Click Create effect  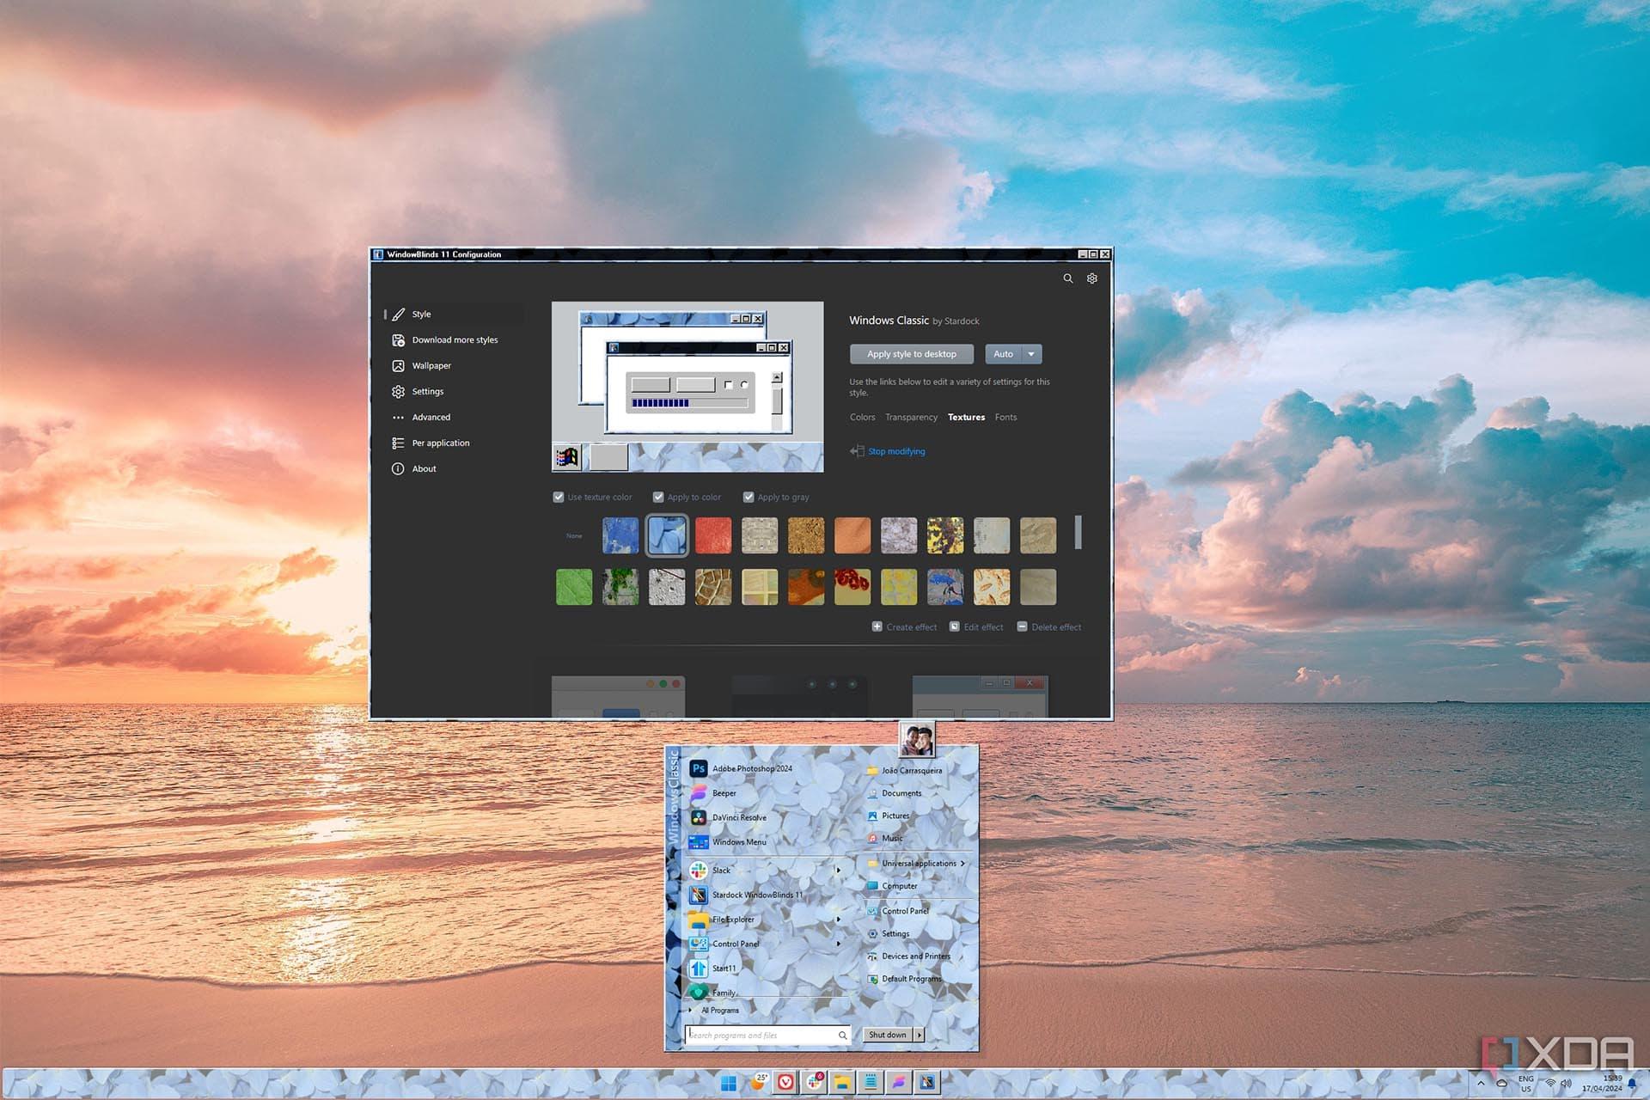(904, 627)
